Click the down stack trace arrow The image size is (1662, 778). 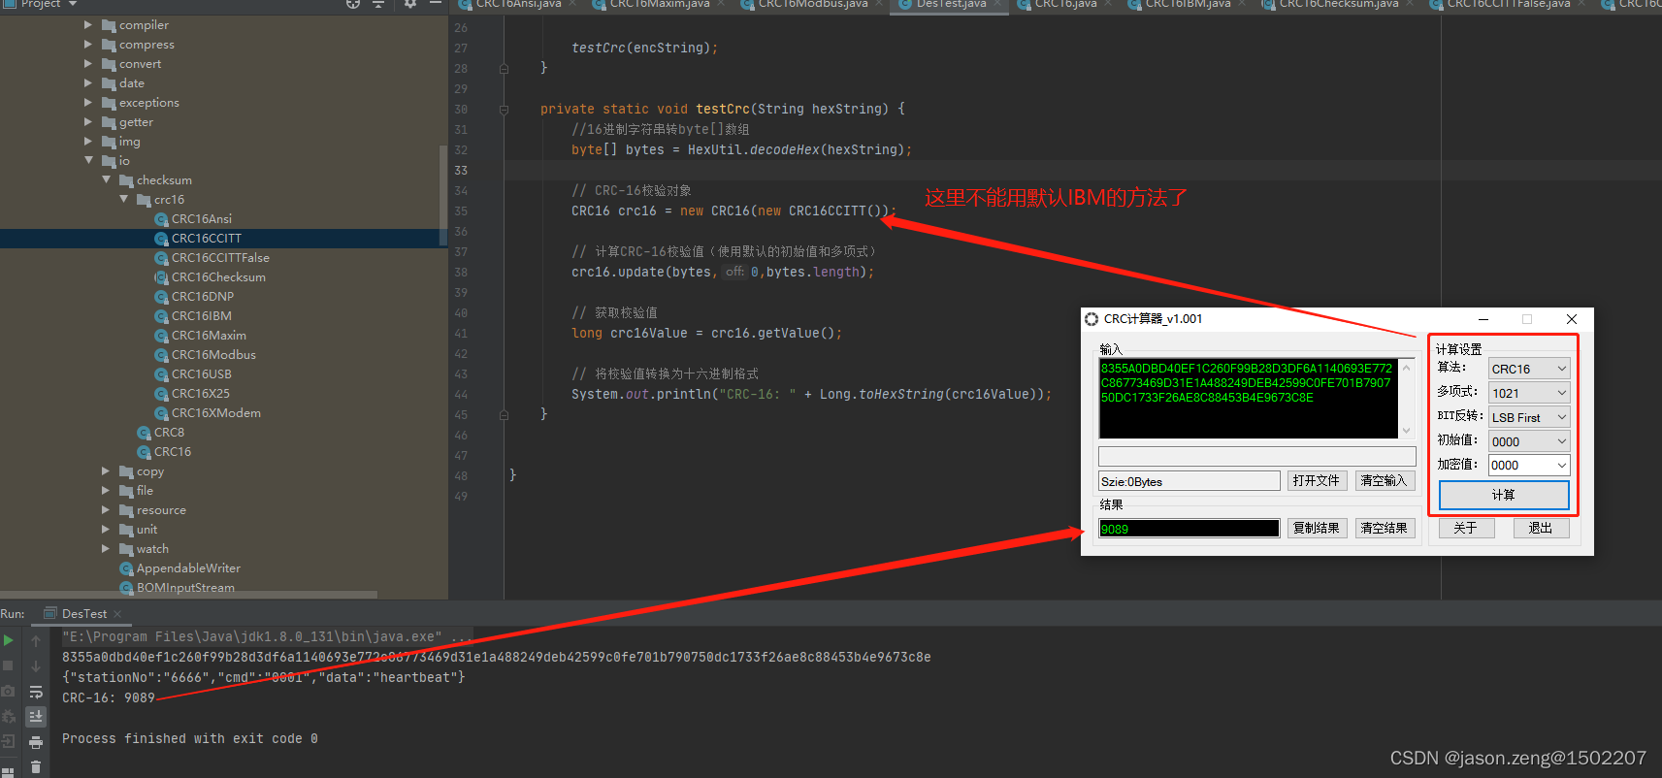tap(36, 665)
